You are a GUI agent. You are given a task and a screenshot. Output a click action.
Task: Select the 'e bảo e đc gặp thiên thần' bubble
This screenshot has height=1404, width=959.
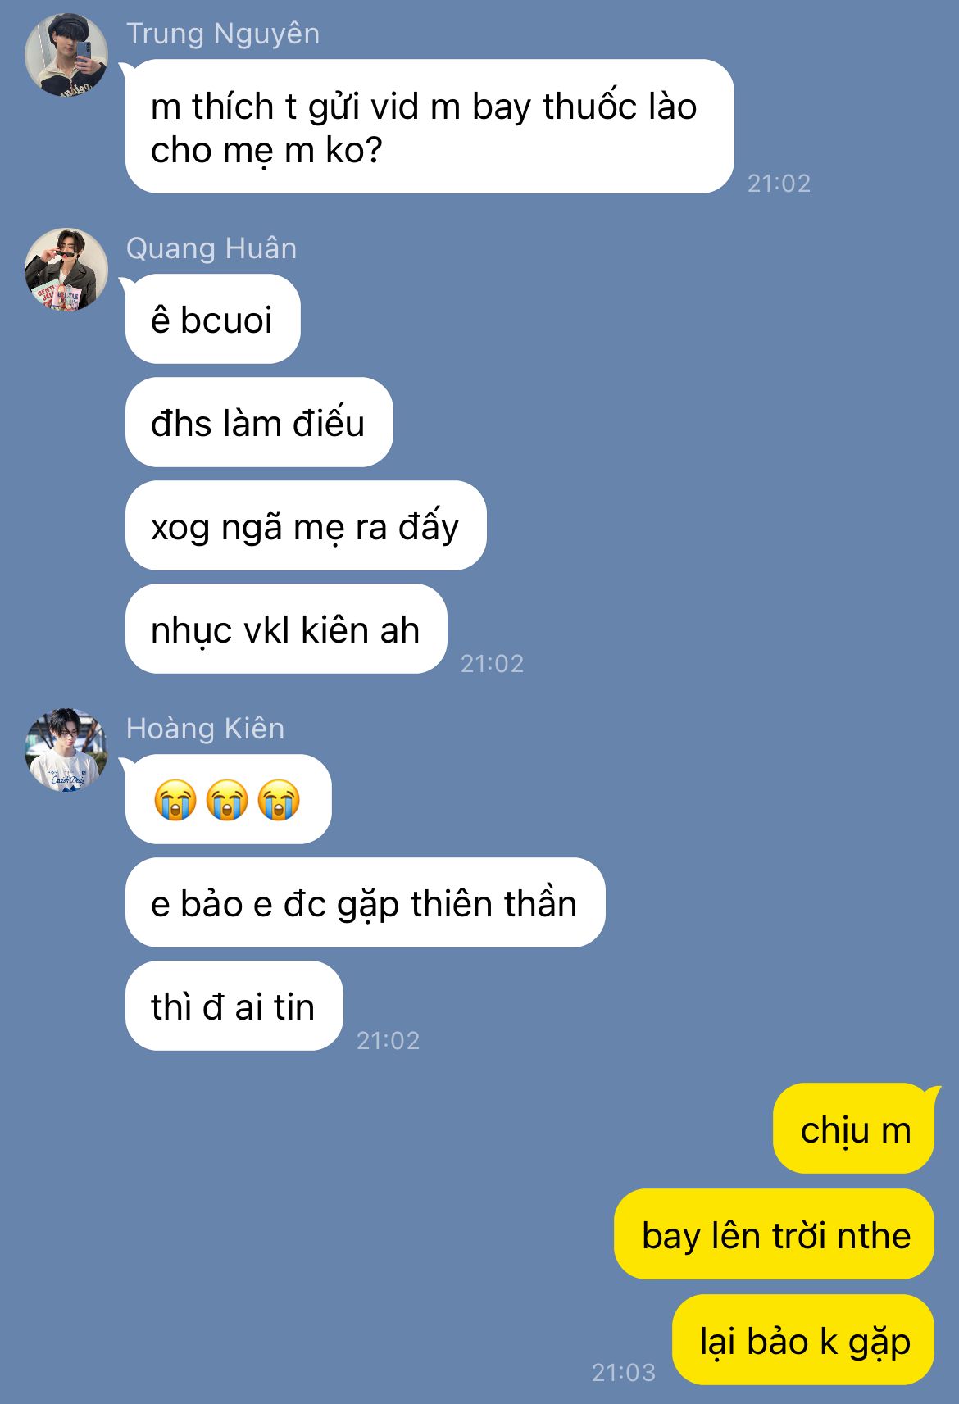tap(365, 902)
